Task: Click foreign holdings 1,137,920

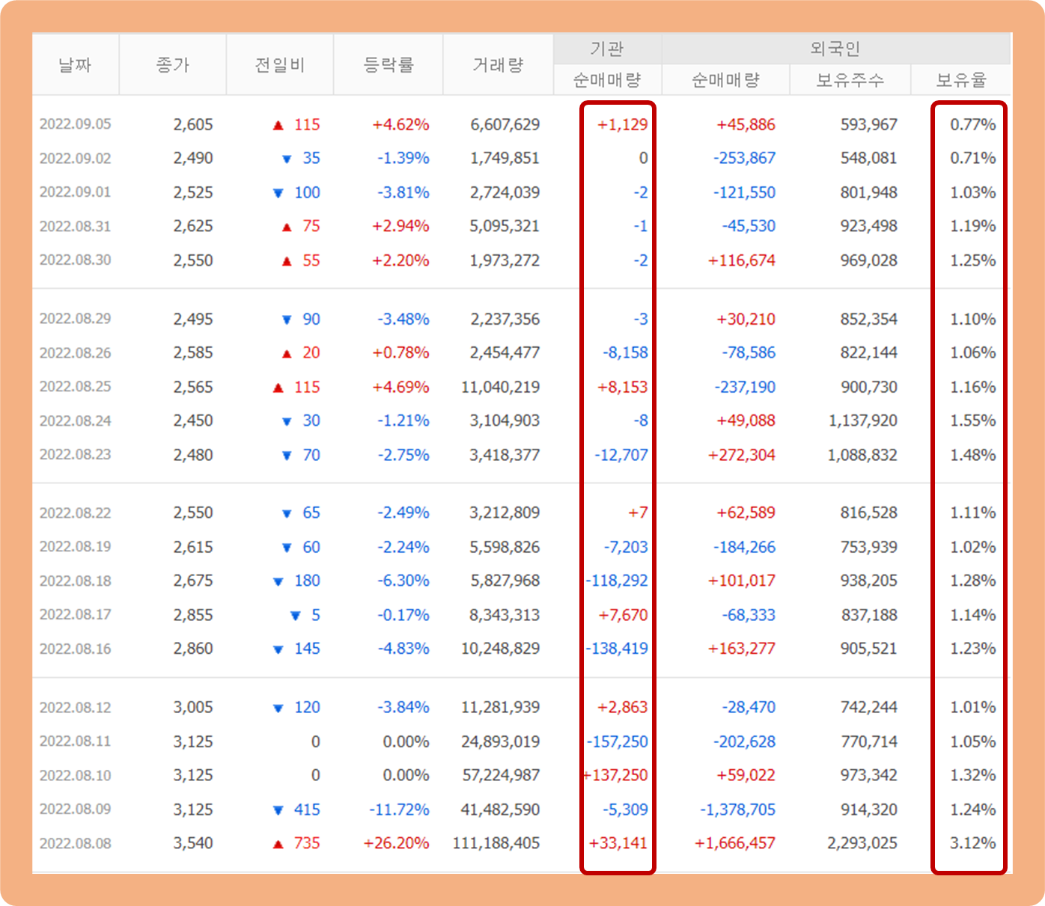Action: 863,420
